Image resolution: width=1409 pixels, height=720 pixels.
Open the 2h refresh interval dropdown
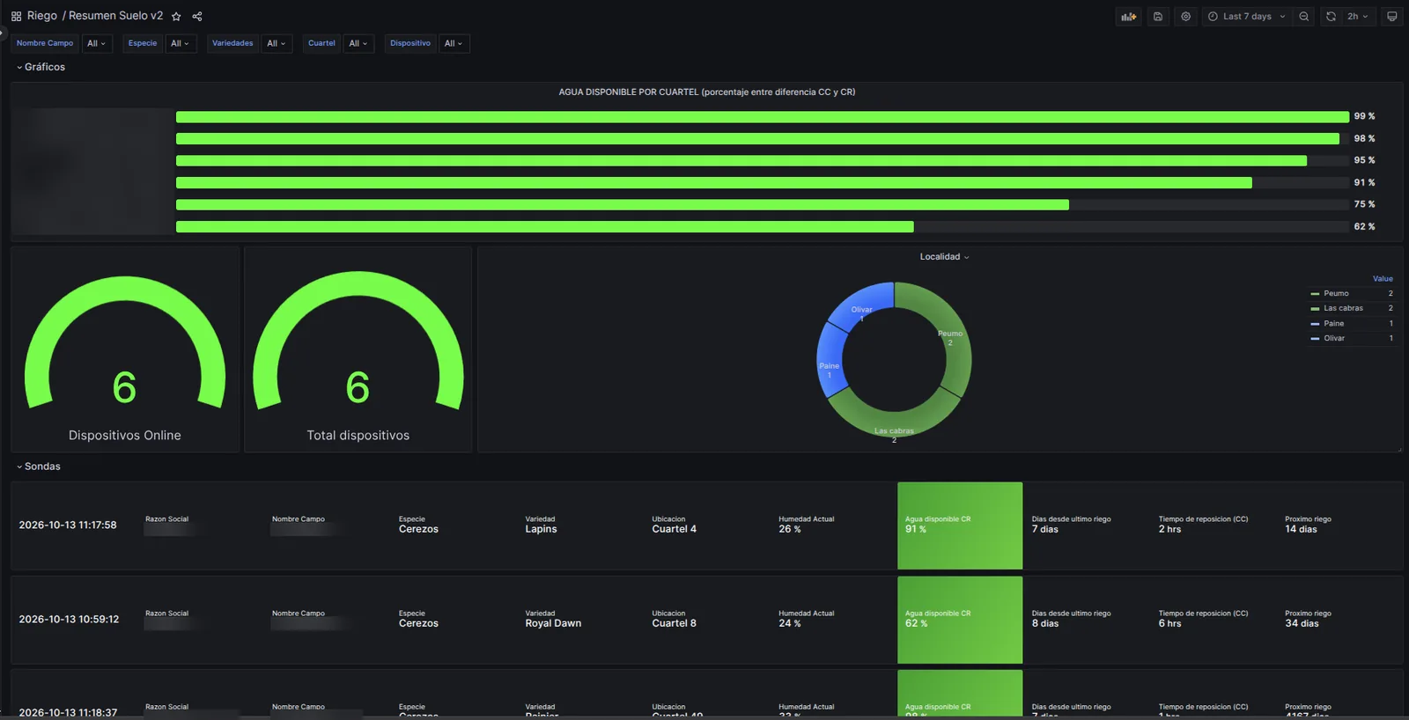(x=1357, y=17)
